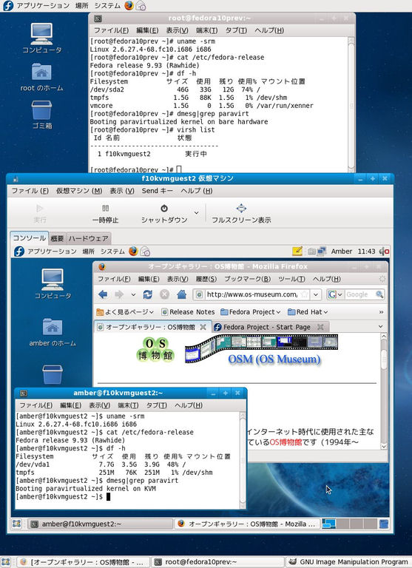Click the guest taskbar trash applet icon

[x=384, y=524]
